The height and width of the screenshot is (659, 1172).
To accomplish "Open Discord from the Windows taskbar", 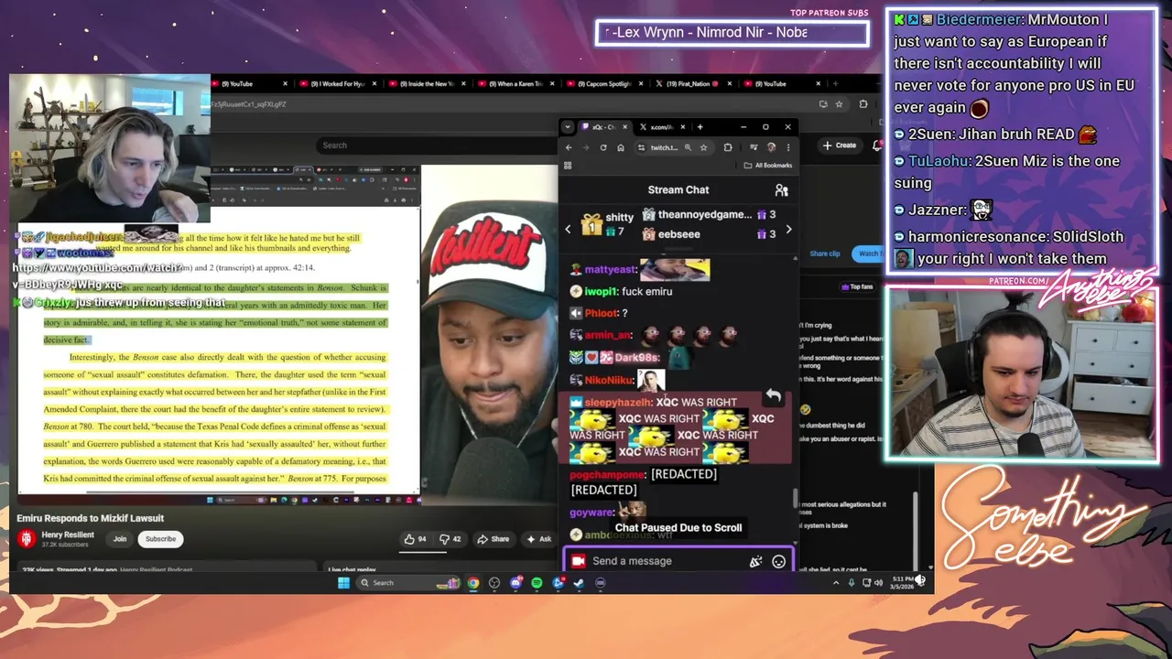I will point(515,582).
